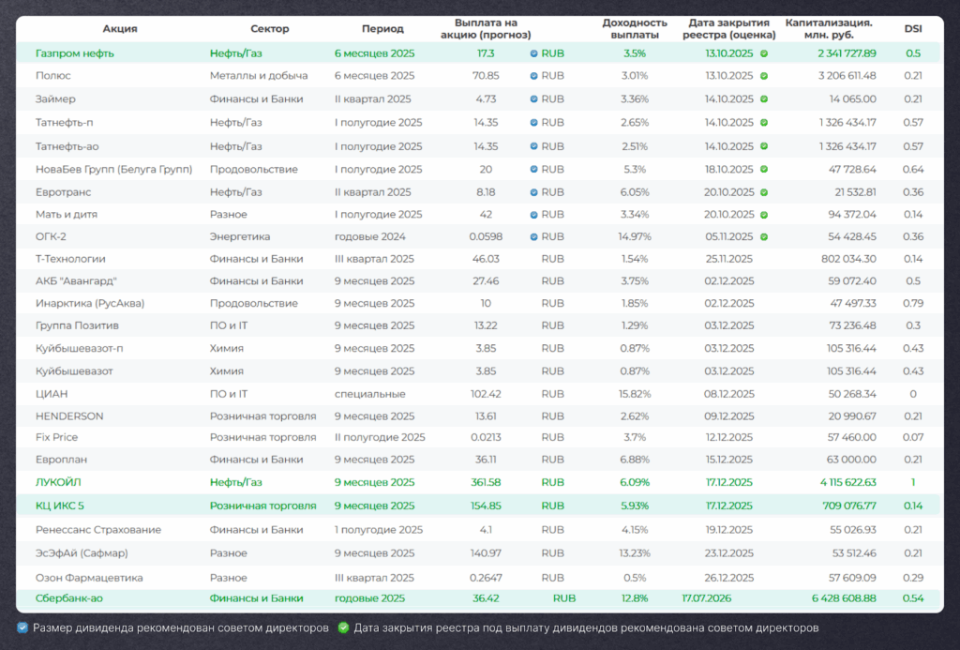Image resolution: width=960 pixels, height=650 pixels.
Task: Sort by the Доходность выплаты column header
Action: point(634,29)
